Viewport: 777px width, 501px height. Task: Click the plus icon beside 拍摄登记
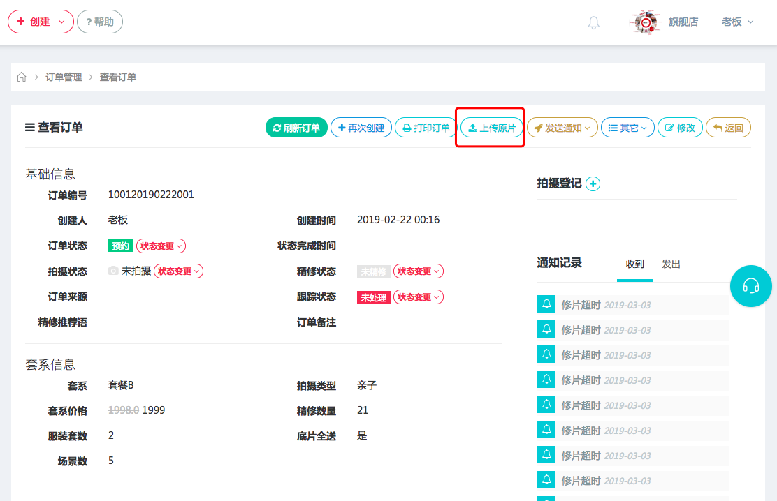[593, 184]
